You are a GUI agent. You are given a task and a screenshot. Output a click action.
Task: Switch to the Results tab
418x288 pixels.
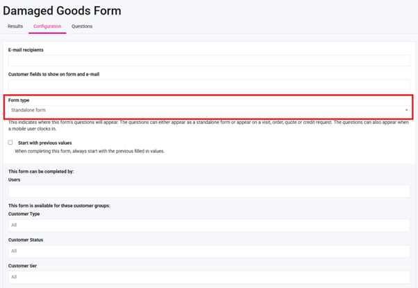15,26
